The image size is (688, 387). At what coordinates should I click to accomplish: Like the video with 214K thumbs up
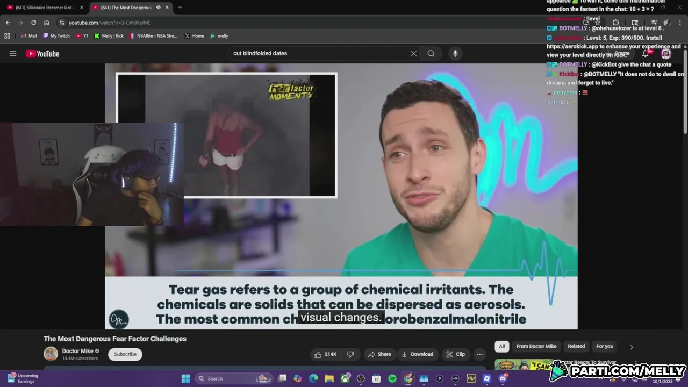pyautogui.click(x=325, y=354)
